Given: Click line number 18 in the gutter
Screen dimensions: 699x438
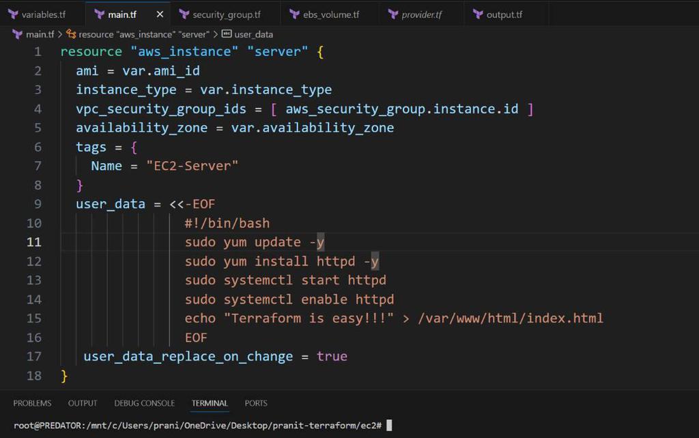Looking at the screenshot, I should 34,376.
